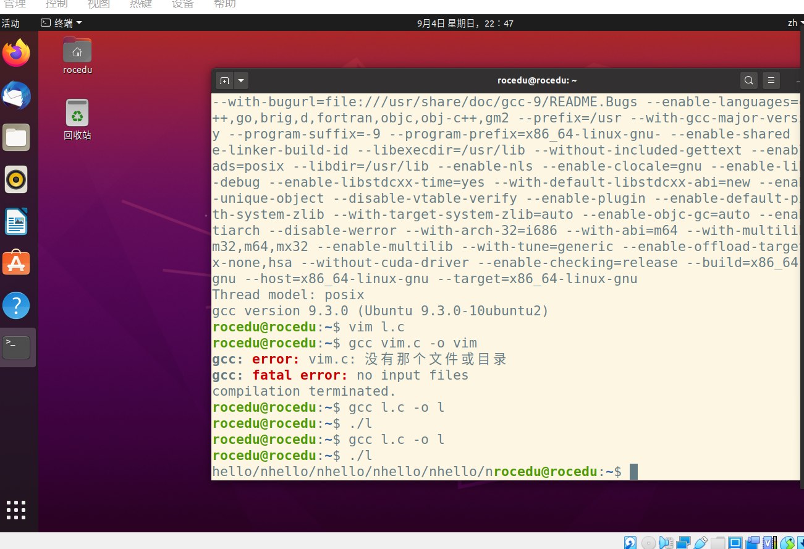Select the 回收站 trash desktop icon

pyautogui.click(x=77, y=119)
